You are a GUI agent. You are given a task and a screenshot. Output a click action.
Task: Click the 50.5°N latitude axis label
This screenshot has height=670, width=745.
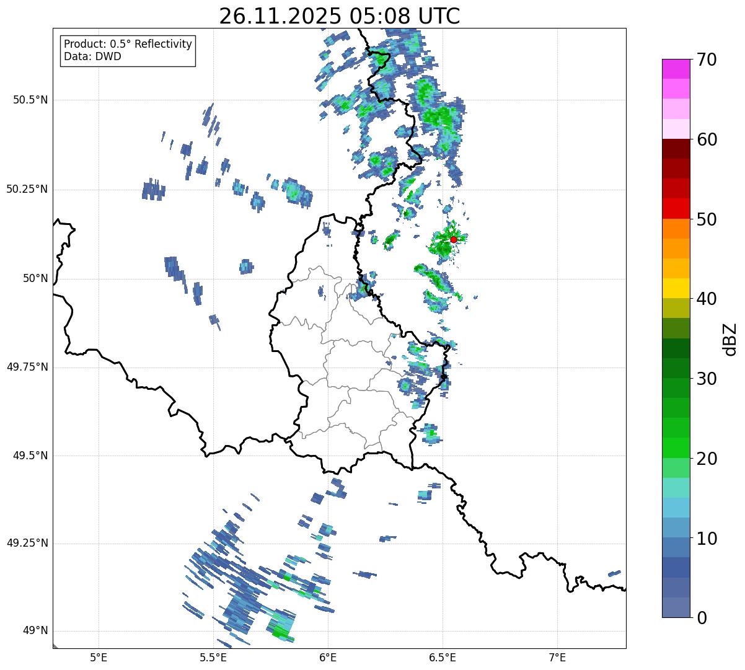[30, 100]
